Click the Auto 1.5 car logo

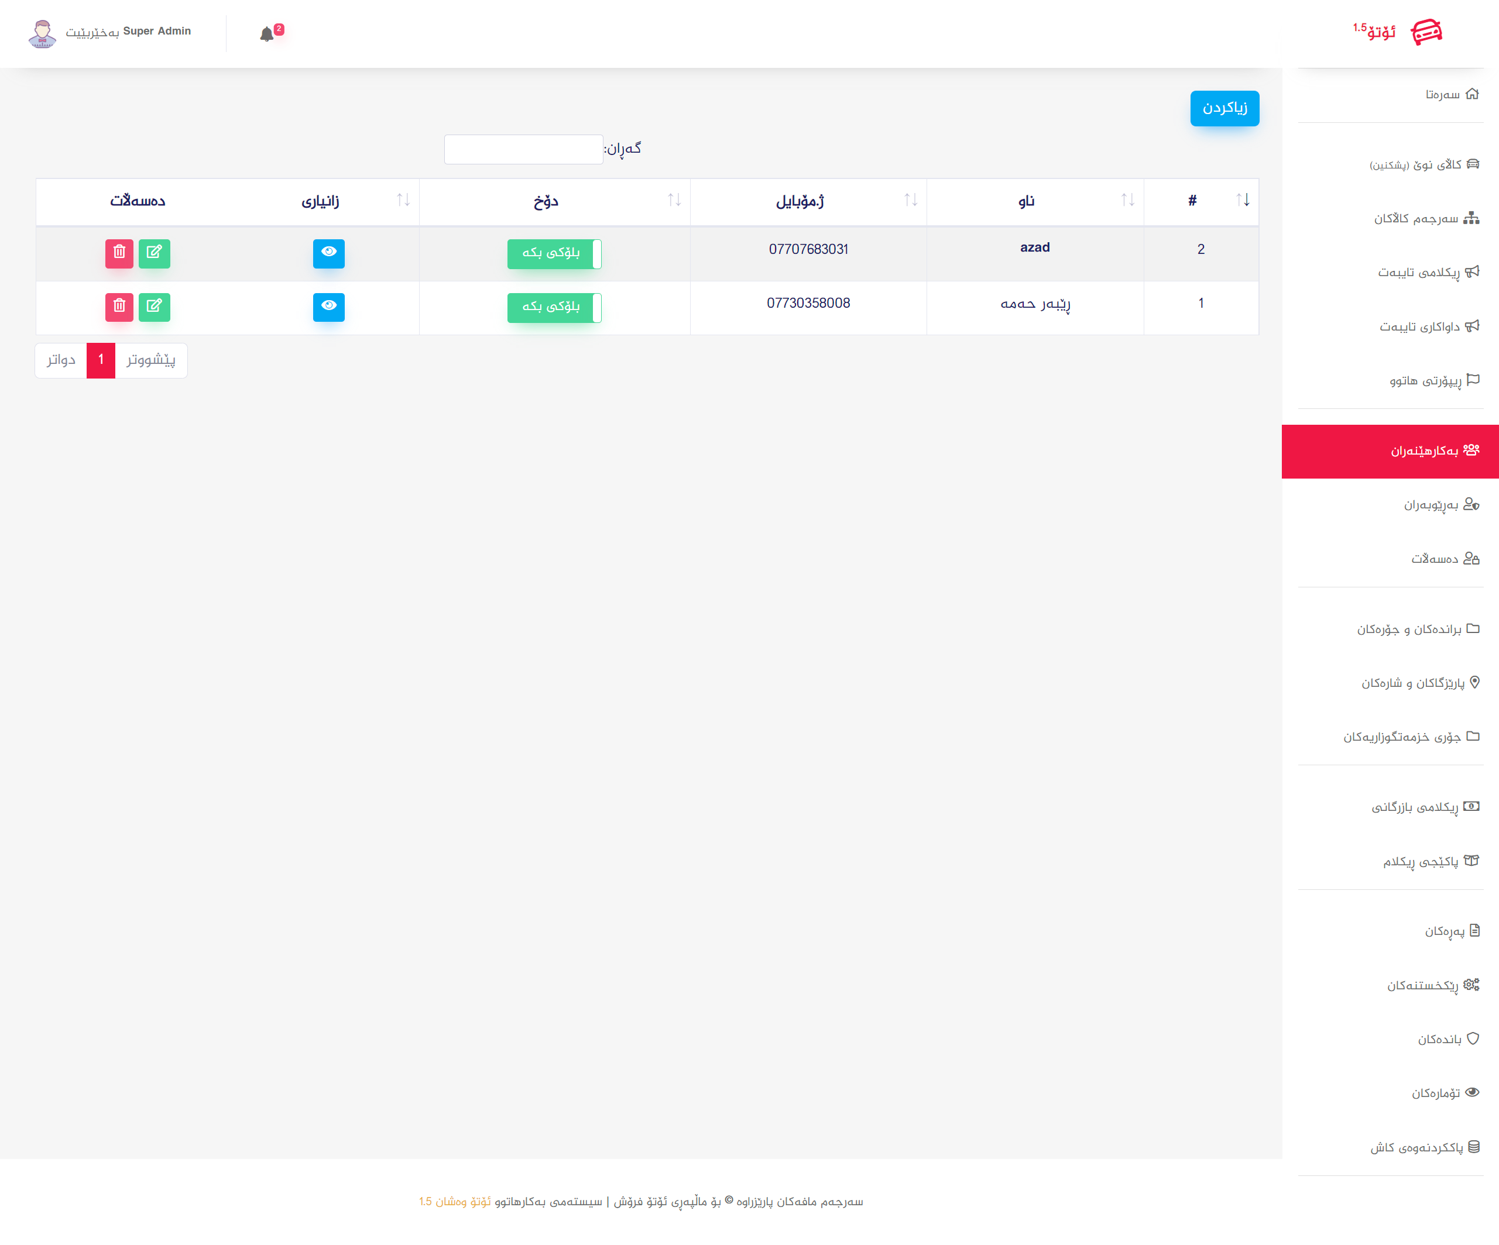1426,32
